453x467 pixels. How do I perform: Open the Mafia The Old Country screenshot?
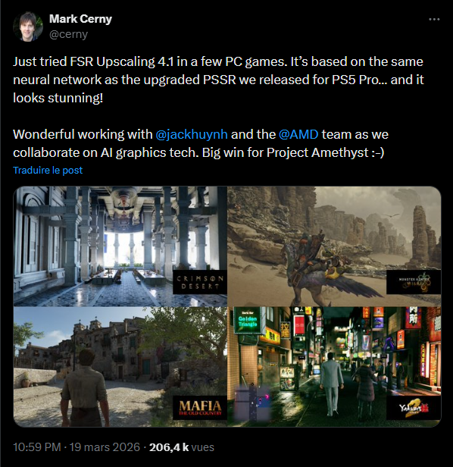point(120,367)
